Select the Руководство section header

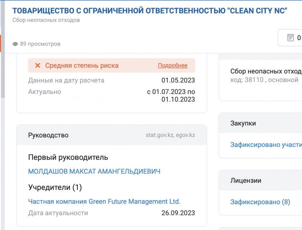(49, 135)
